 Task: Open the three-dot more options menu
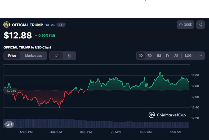point(200,56)
